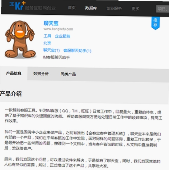Click the brown dog mascot image
The image size is (169, 170).
click(20, 40)
